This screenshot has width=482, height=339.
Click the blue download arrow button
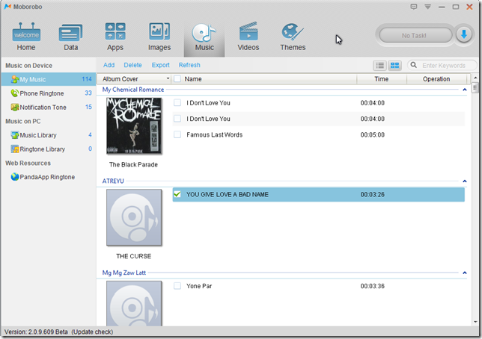[x=464, y=35]
